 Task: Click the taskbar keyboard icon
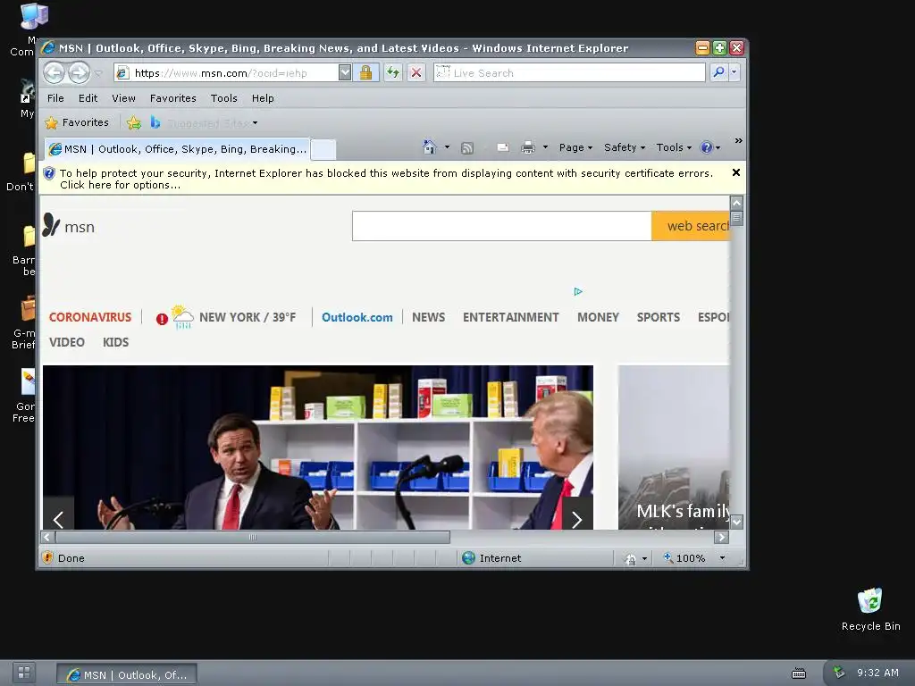798,673
